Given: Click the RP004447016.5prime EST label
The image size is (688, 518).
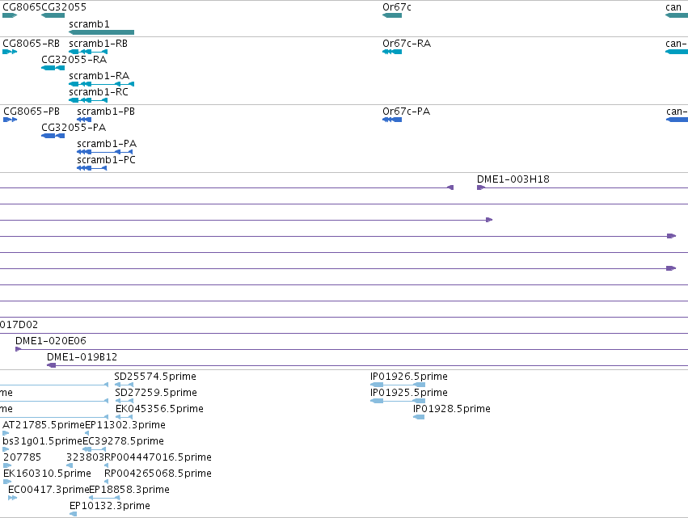Looking at the screenshot, I should (158, 457).
